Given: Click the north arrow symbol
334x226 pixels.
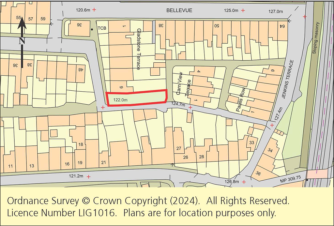Looking at the screenshot, I should pos(22,42).
